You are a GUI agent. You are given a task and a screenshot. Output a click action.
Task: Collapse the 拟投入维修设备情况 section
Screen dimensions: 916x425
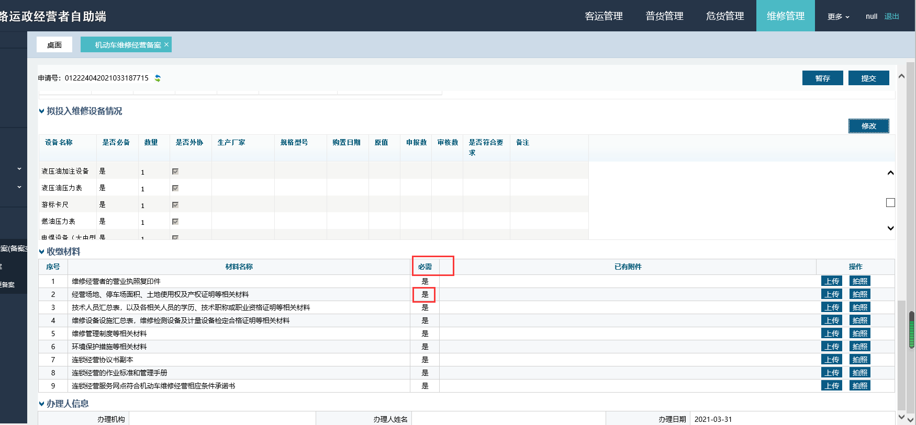coord(42,111)
